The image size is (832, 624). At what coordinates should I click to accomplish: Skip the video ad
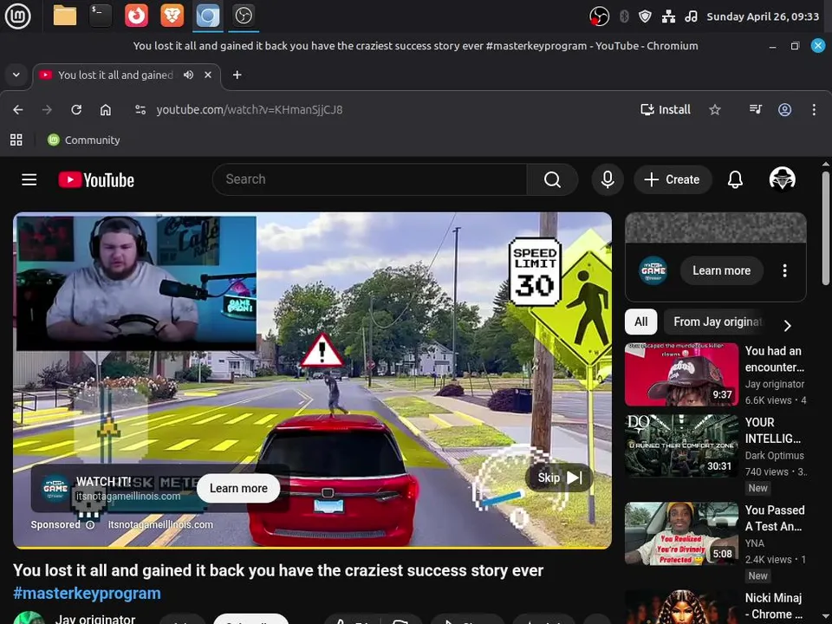click(x=559, y=478)
